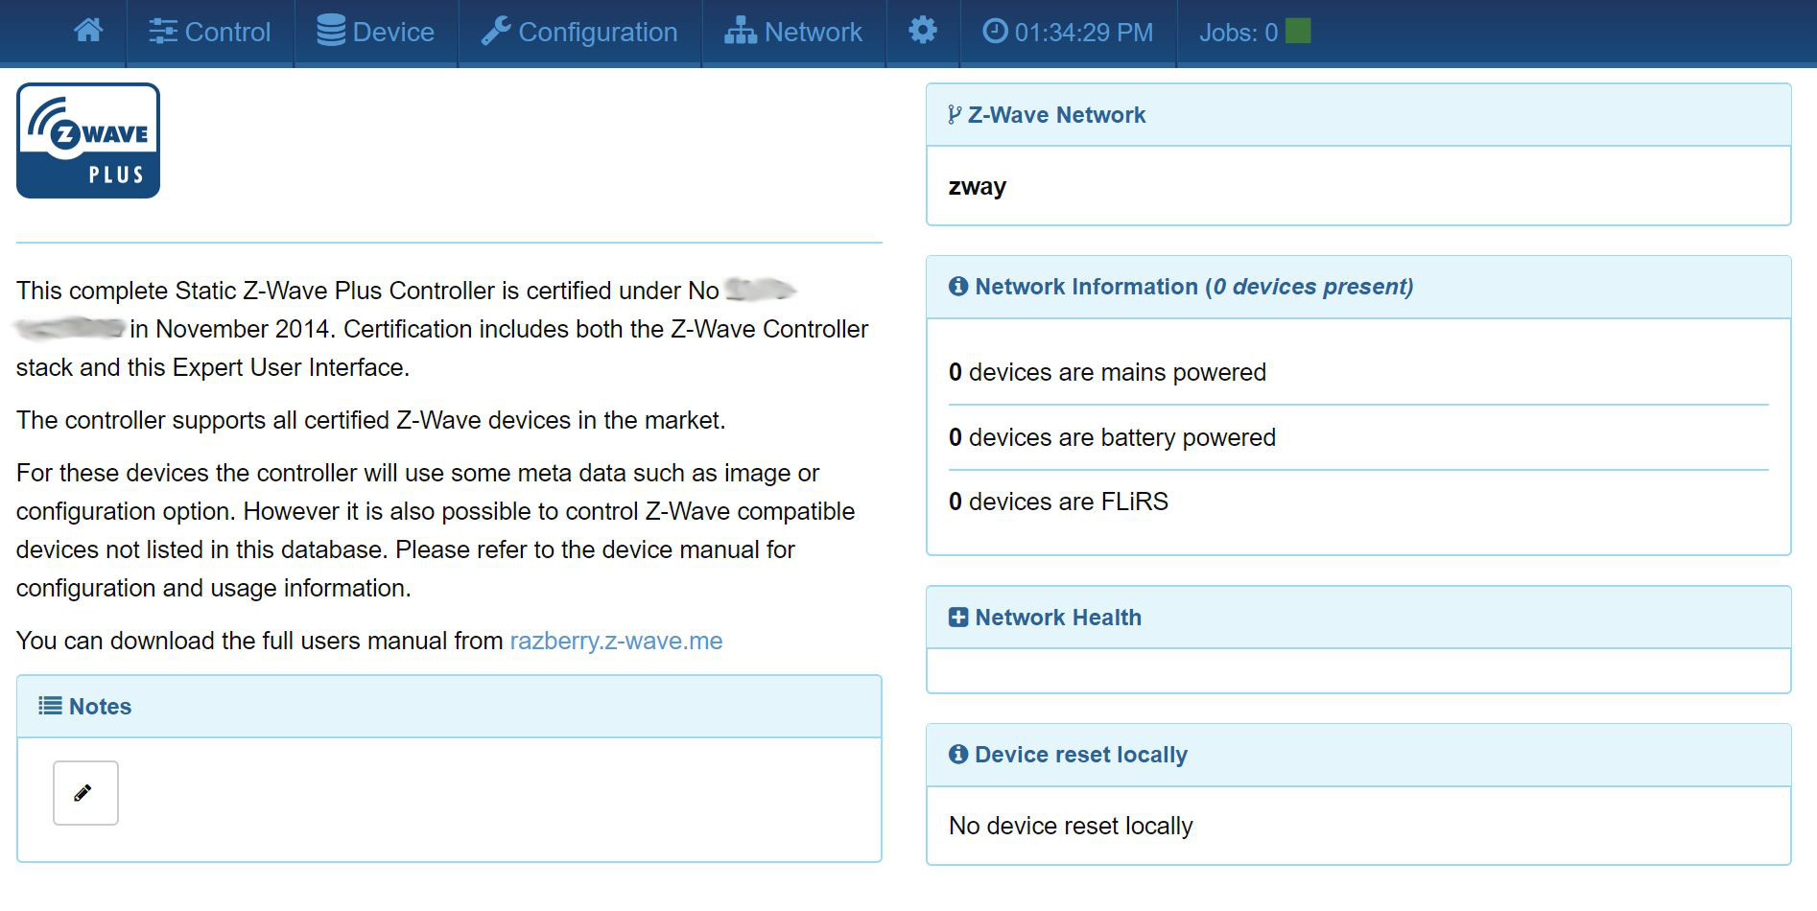Click the Notes list icon
The height and width of the screenshot is (911, 1817).
pyautogui.click(x=50, y=707)
